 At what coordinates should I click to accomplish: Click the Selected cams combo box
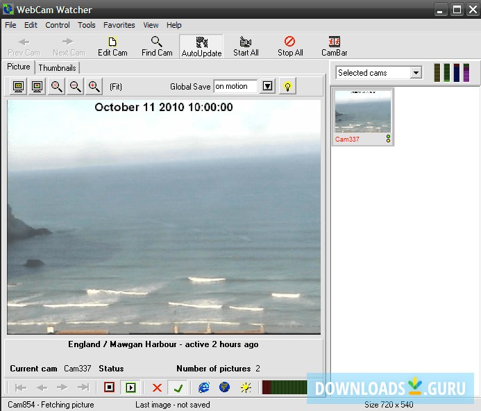point(379,73)
